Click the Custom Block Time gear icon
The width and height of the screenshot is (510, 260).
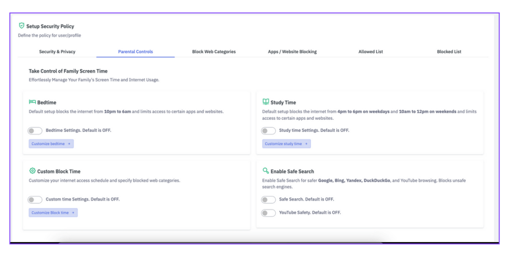coord(32,171)
